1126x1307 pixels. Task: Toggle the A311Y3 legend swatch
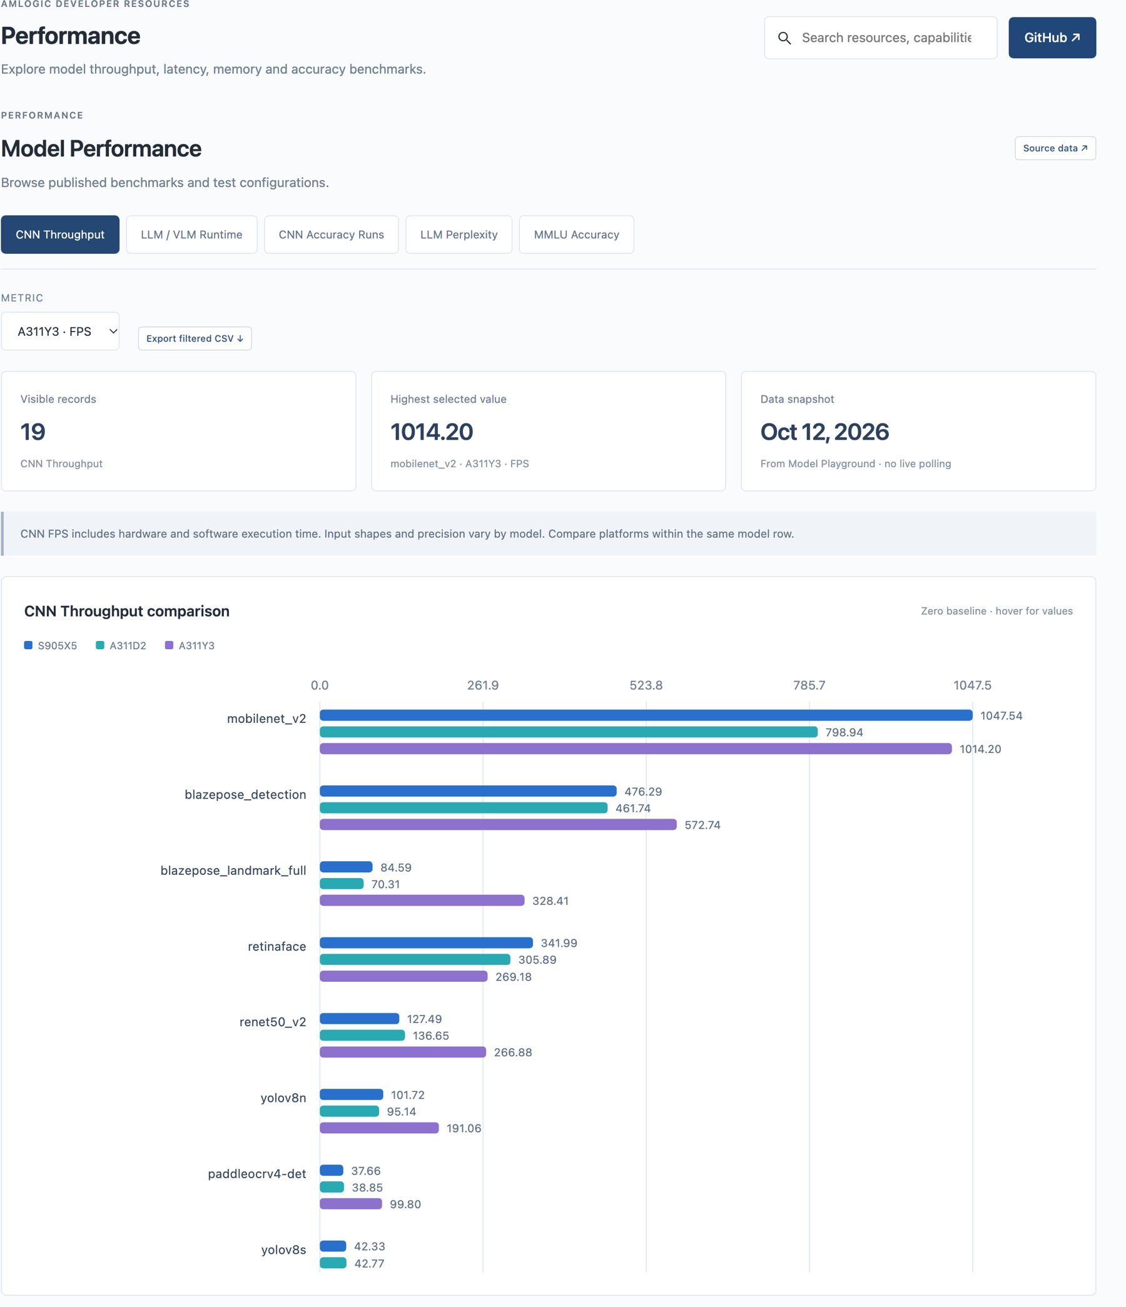pyautogui.click(x=169, y=645)
